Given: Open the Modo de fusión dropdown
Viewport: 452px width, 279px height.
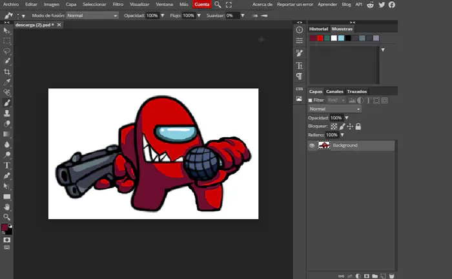Looking at the screenshot, I should (92, 15).
